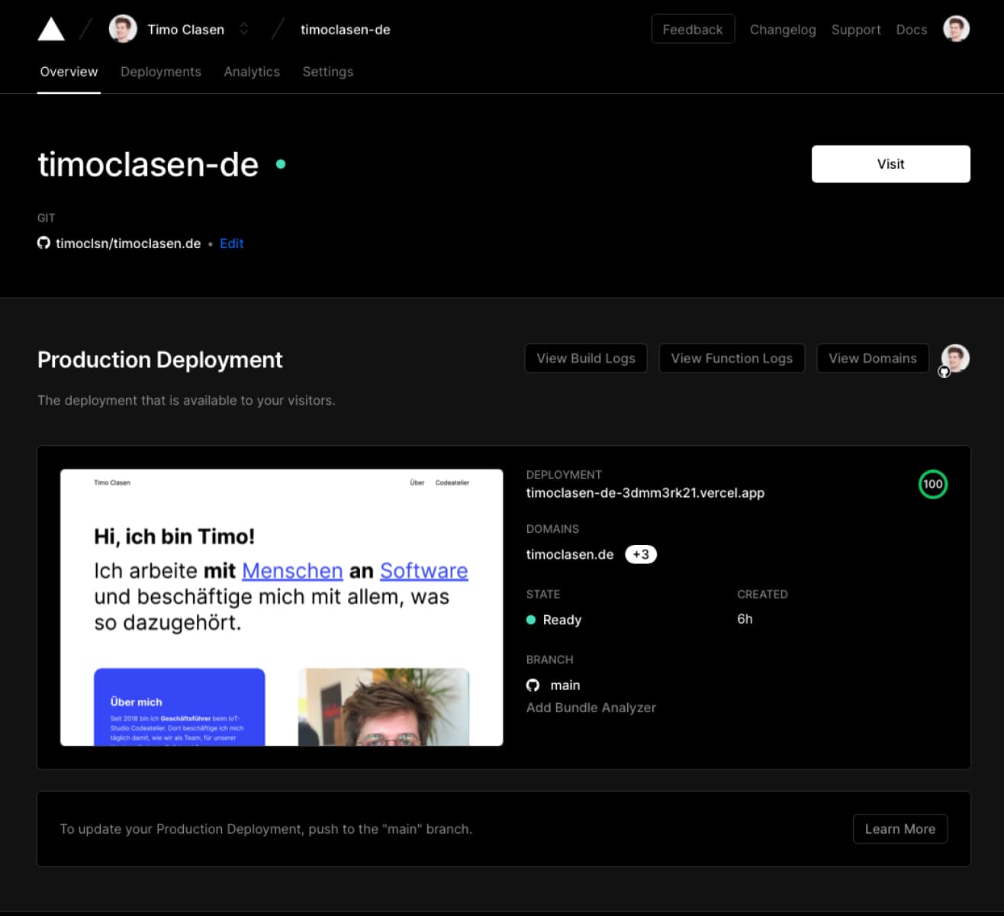Screen dimensions: 1004x916
Task: Click GitHub icon beside main branch
Action: [533, 685]
